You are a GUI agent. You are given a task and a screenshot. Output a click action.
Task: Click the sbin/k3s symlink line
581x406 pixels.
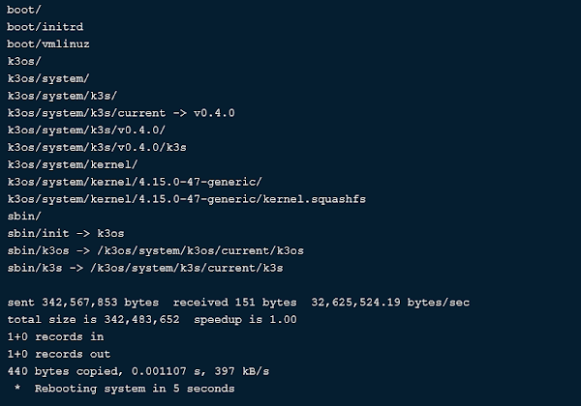145,268
